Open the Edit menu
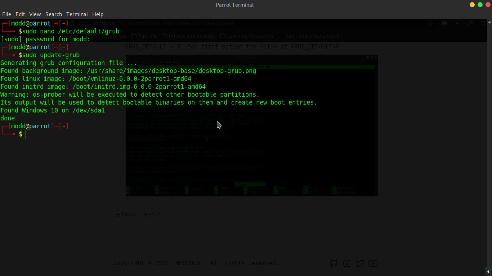Screen dimensions: 492x276 tap(20, 14)
